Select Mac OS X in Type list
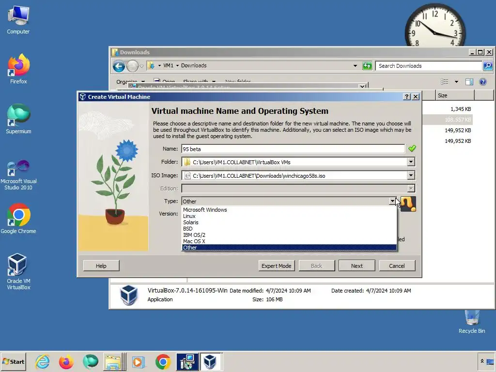This screenshot has height=372, width=496. coord(289,241)
